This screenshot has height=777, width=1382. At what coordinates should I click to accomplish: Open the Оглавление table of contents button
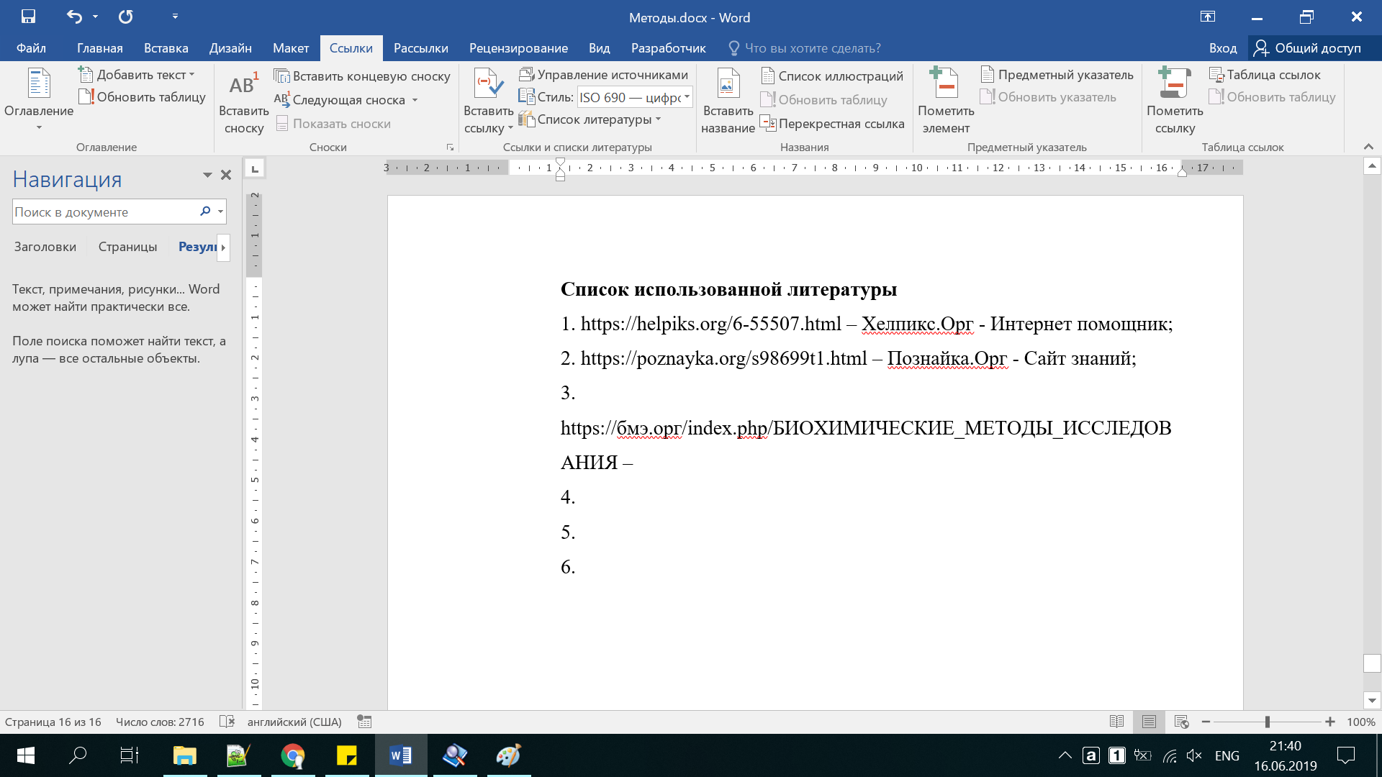pos(39,99)
